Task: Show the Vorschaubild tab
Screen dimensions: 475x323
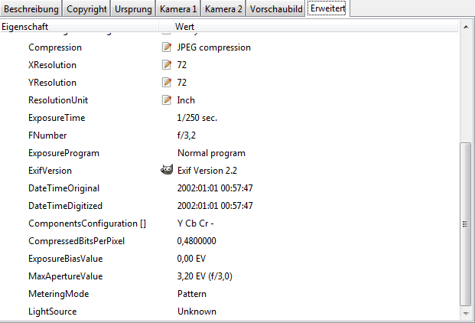Action: click(x=276, y=8)
